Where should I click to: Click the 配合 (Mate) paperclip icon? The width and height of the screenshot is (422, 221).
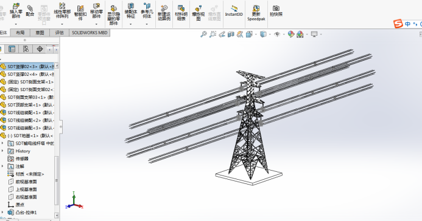pos(30,8)
